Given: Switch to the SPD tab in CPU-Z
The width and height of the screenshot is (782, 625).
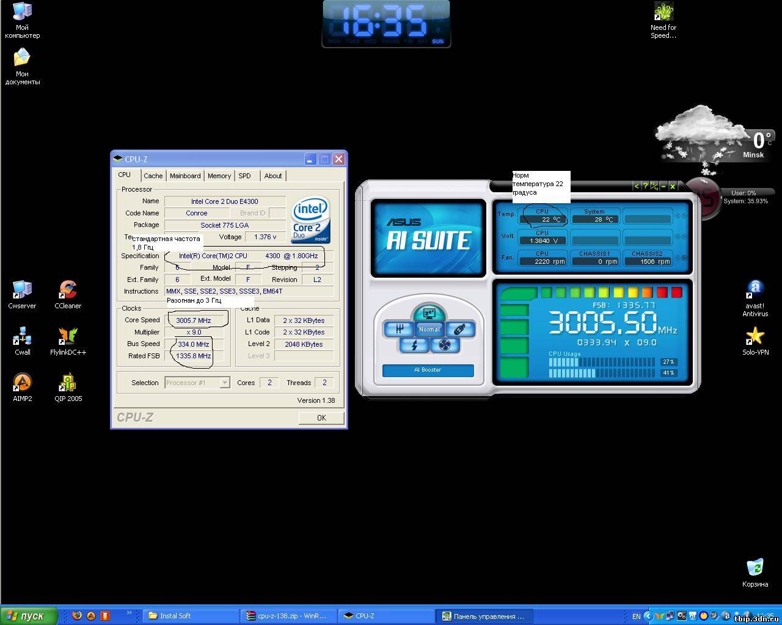Looking at the screenshot, I should [245, 176].
